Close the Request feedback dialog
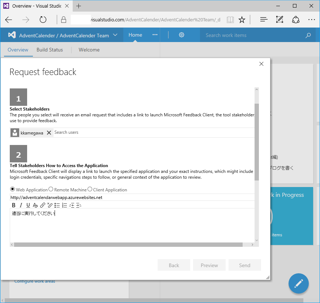 [261, 64]
